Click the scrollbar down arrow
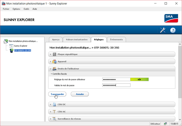The width and height of the screenshot is (182, 126). pyautogui.click(x=180, y=120)
